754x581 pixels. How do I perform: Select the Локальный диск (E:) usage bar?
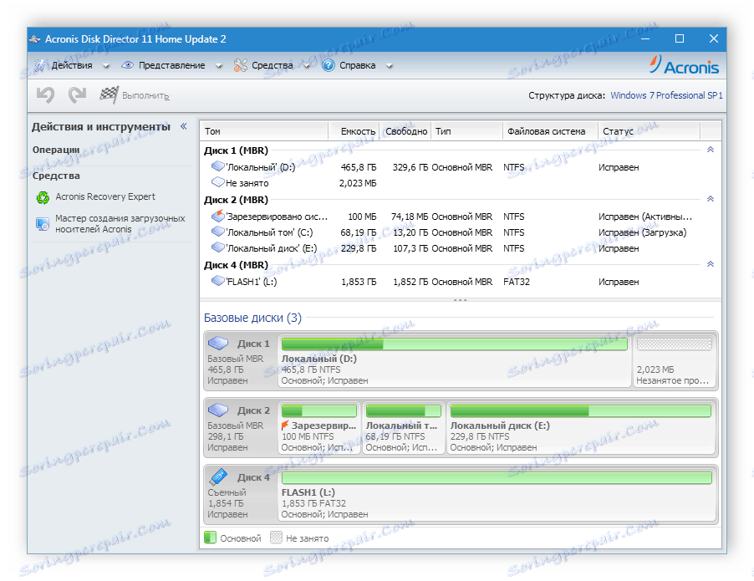click(580, 410)
